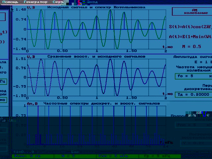The height and width of the screenshot is (159, 212).
Task: Click the restored signal comparison plot
Action: point(96,78)
